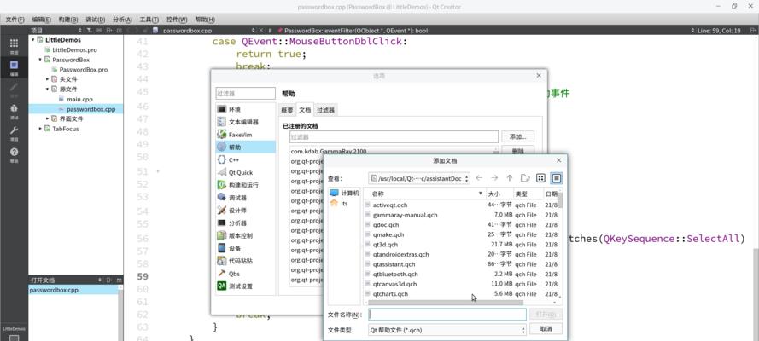Switch file dialog to detail view

[556, 178]
